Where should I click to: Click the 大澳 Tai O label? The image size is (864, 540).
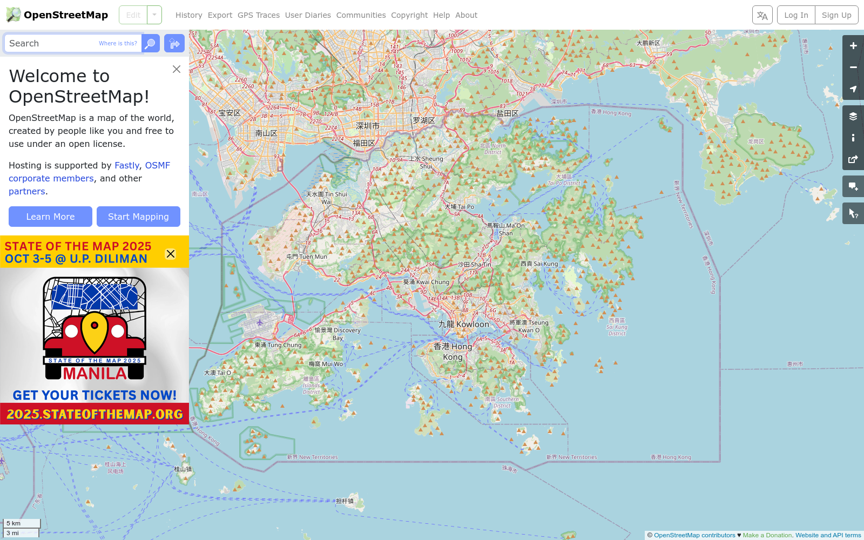click(217, 373)
